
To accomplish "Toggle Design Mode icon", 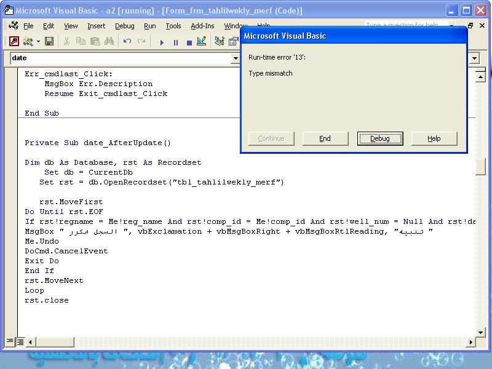I will 202,41.
